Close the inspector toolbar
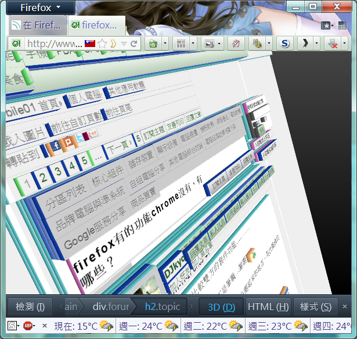Image resolution: width=357 pixels, height=339 pixels. (x=345, y=306)
